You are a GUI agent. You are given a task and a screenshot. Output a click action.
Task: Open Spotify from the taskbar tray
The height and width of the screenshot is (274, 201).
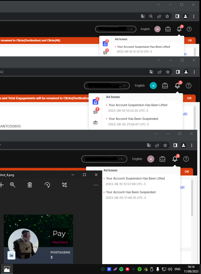click(x=121, y=269)
